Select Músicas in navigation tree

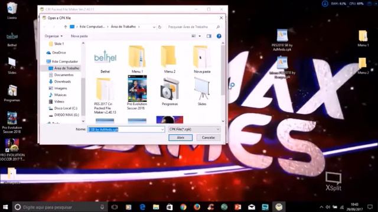58,95
